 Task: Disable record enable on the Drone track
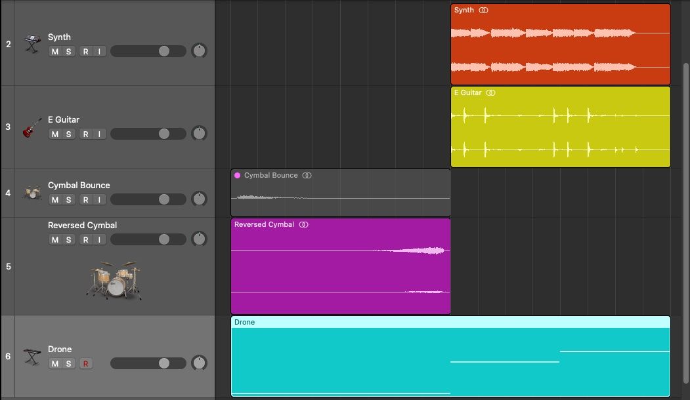click(86, 363)
